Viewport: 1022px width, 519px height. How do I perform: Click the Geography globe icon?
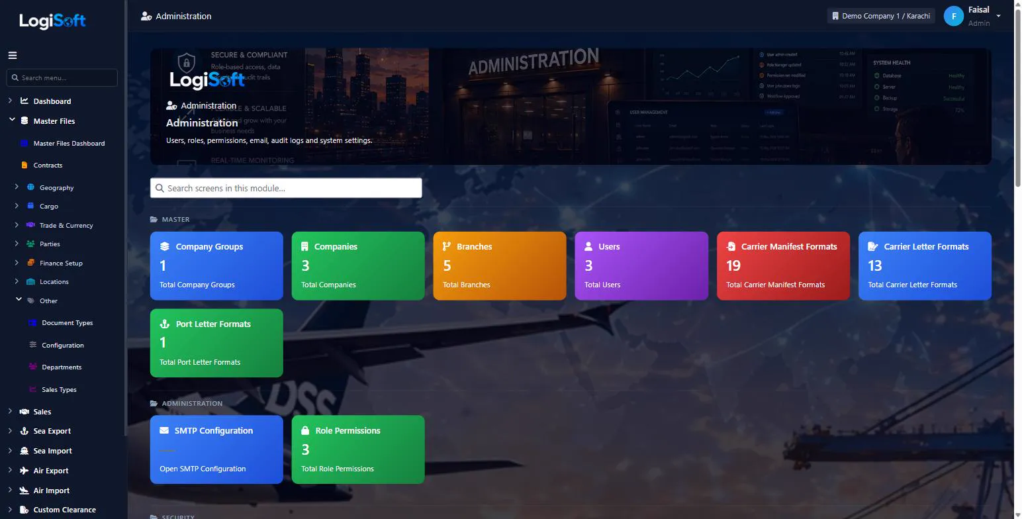tap(30, 187)
